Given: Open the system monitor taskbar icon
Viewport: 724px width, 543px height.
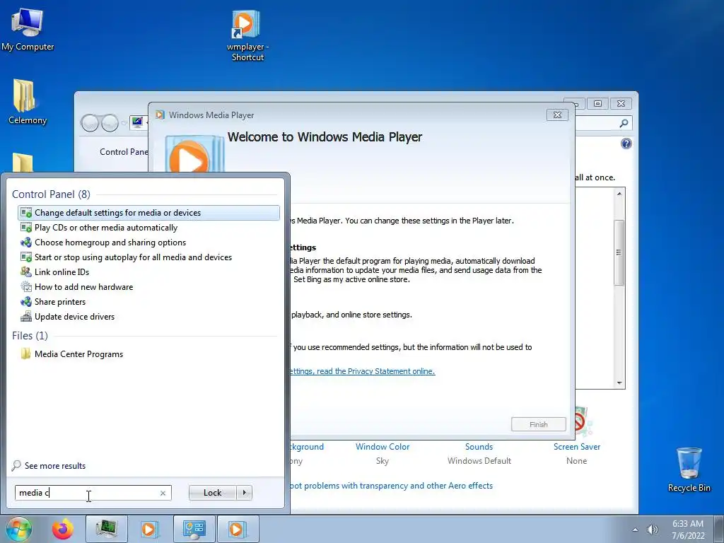Looking at the screenshot, I should click(x=106, y=529).
